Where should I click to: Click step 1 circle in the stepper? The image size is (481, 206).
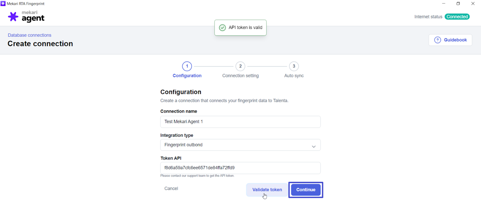click(187, 66)
